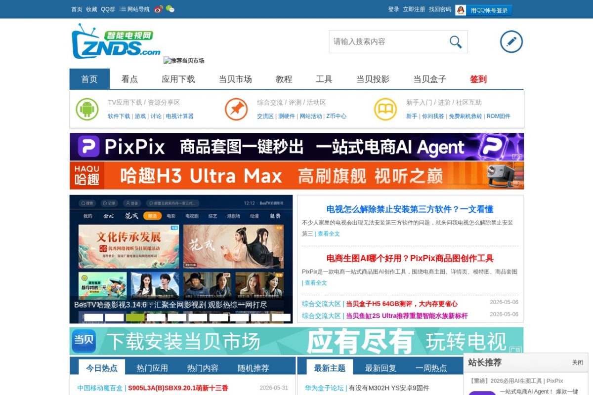
Task: Switch to the 最新回复 tab
Action: click(381, 368)
